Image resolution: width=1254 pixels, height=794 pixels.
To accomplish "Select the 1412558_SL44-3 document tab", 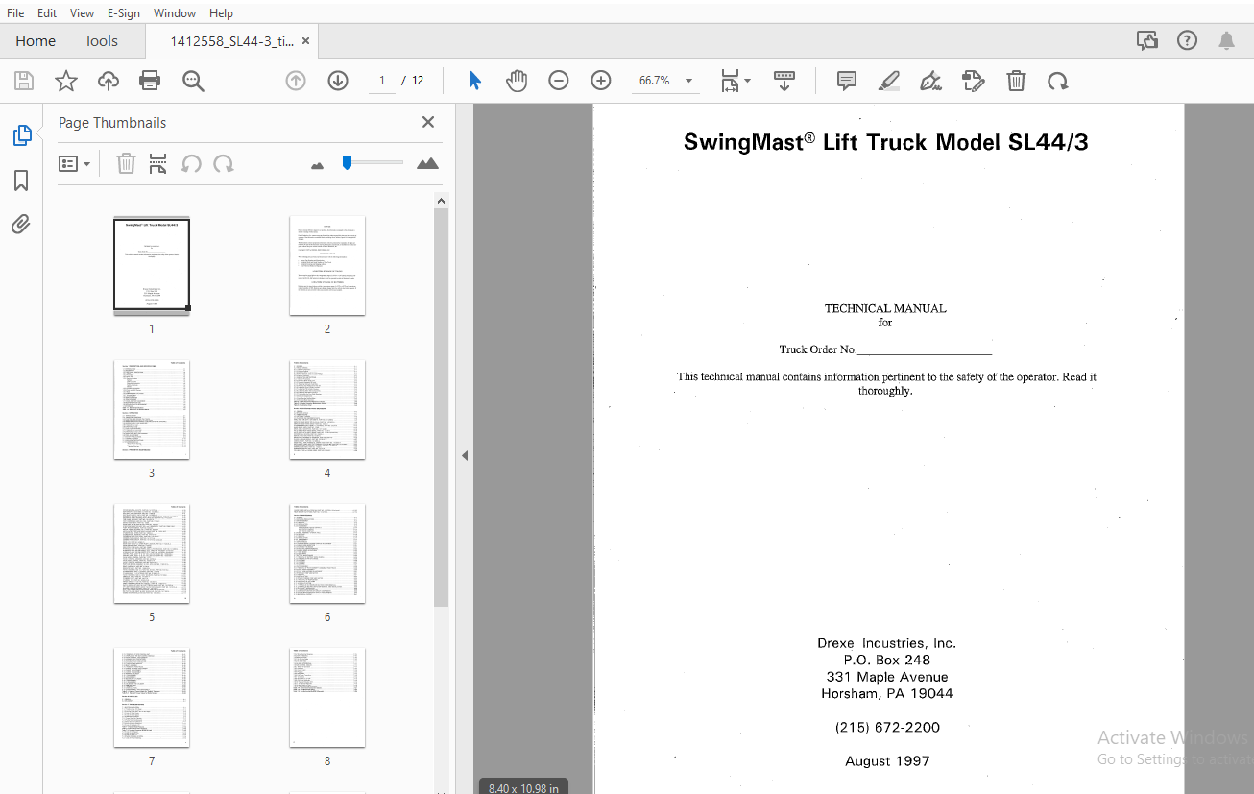I will 231,41.
